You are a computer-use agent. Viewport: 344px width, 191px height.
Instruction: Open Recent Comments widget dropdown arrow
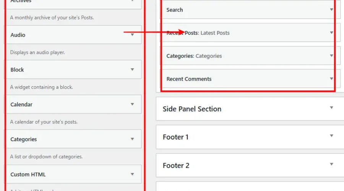click(331, 79)
